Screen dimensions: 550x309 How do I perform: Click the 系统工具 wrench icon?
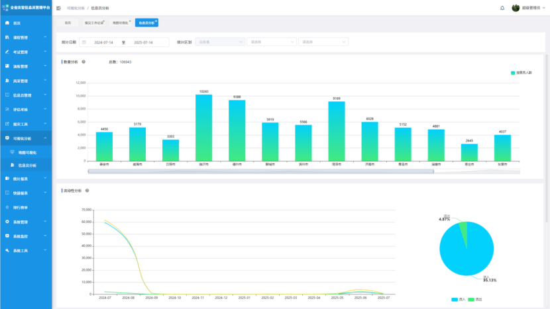click(x=7, y=251)
